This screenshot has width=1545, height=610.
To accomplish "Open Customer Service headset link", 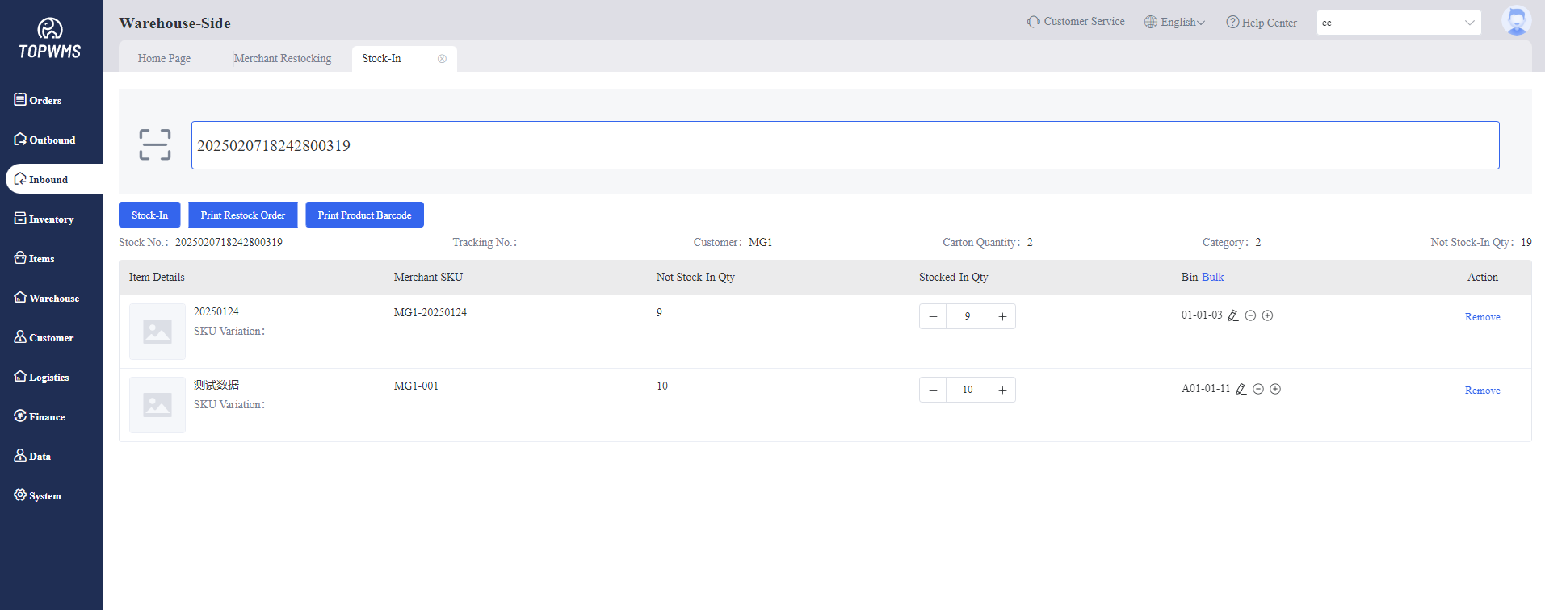I will tap(1076, 22).
